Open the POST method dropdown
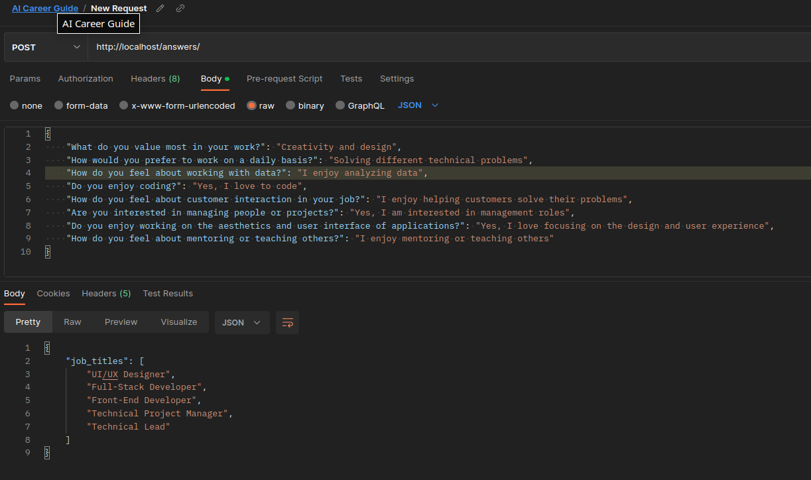The width and height of the screenshot is (811, 480). point(45,47)
